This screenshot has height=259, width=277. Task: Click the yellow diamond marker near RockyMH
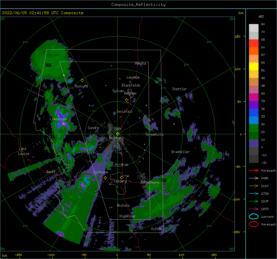pos(82,80)
